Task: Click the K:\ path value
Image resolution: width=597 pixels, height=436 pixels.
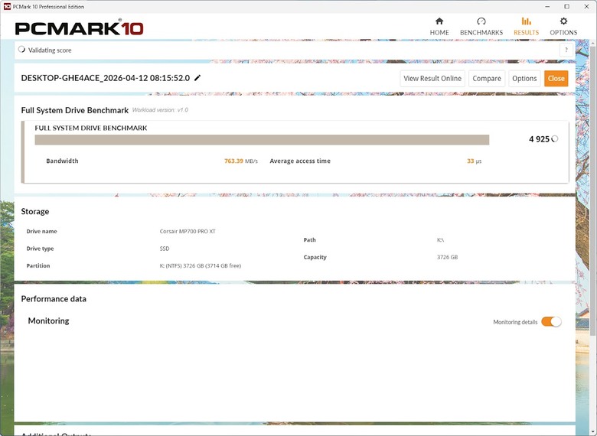Action: [440, 240]
